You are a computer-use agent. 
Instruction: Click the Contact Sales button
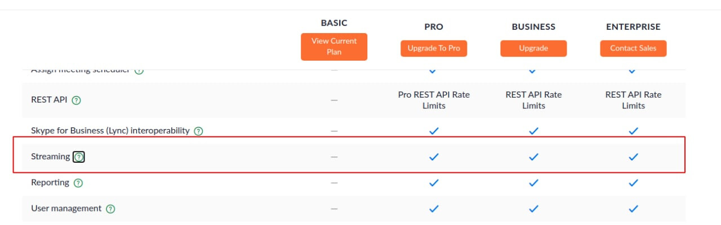633,48
